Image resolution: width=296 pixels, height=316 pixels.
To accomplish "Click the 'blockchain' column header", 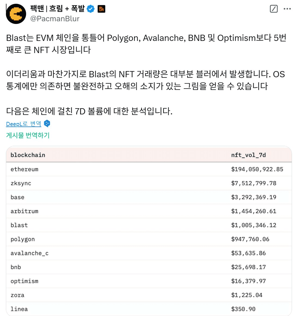I will pos(28,155).
